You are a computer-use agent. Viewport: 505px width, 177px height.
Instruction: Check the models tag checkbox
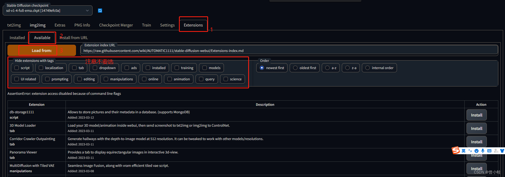205,68
